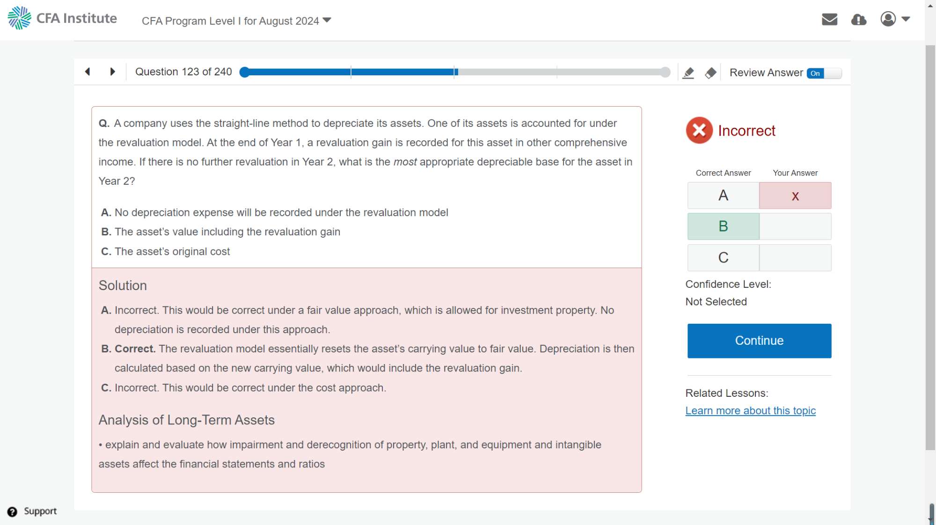
Task: Go to the next question arrow
Action: [x=112, y=72]
